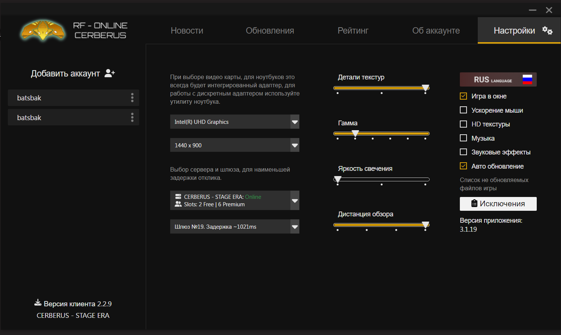561x335 pixels.
Task: Enable the HD textures checkbox
Action: tap(463, 124)
